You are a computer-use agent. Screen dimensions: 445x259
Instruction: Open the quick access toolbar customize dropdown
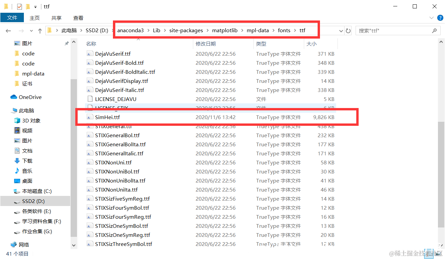(35, 7)
